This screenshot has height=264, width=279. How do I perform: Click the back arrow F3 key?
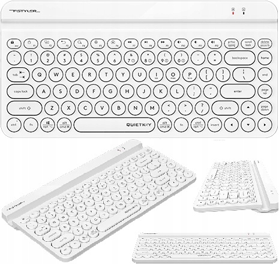point(64,44)
